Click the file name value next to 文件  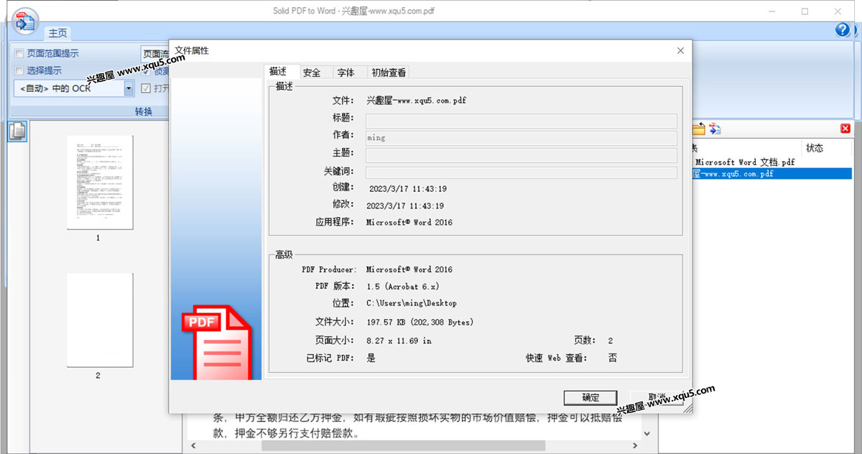tap(416, 101)
